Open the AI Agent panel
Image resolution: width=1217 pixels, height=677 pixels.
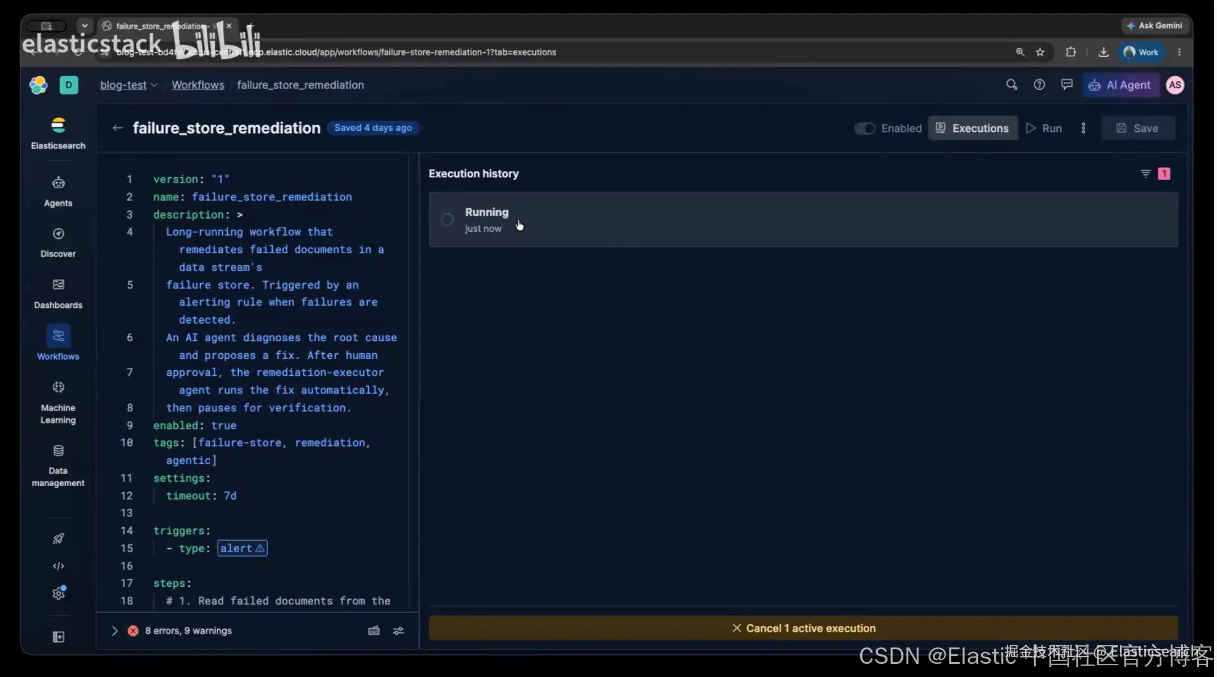coord(1120,85)
